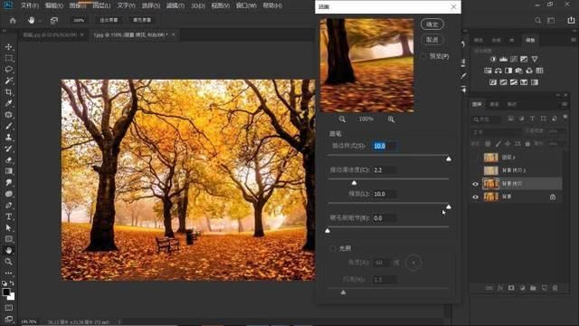579x326 pixels.
Task: Select the Move tool
Action: coord(8,47)
